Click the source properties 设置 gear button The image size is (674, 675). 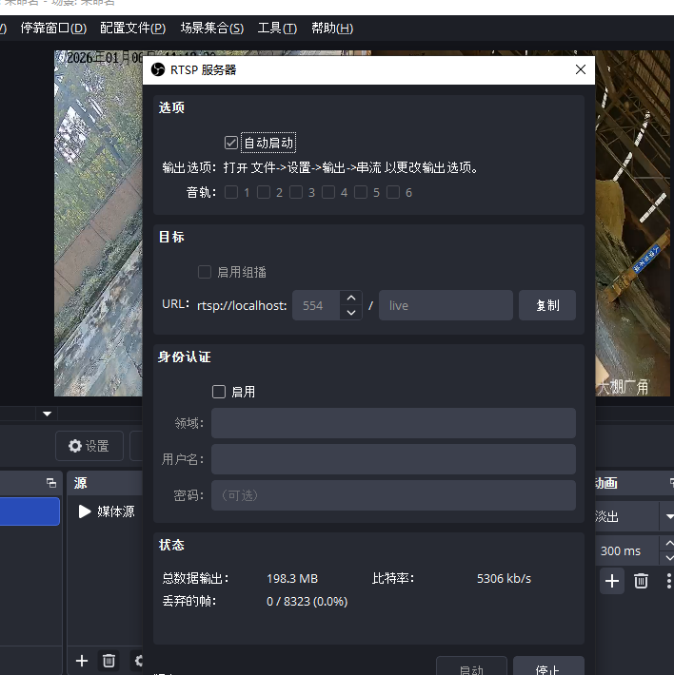pyautogui.click(x=88, y=446)
